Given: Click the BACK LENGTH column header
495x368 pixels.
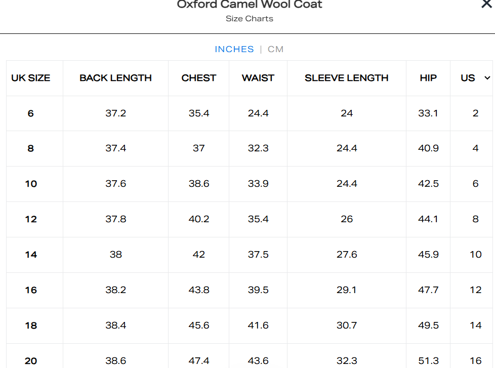Looking at the screenshot, I should (x=115, y=78).
